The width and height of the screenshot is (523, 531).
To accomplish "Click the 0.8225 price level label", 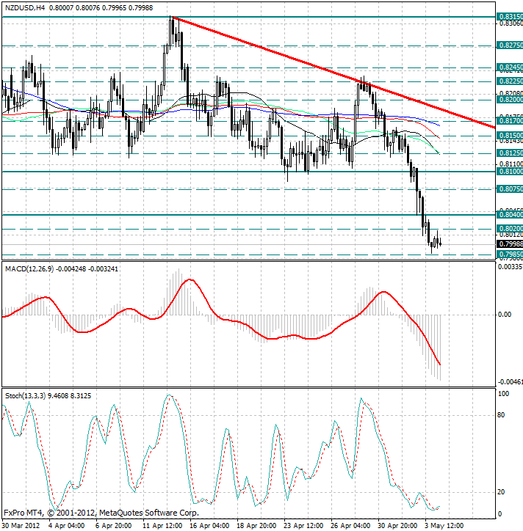I will (x=510, y=81).
